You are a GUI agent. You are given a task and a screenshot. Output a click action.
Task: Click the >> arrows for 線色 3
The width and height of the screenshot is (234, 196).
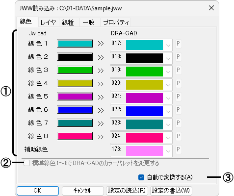101,71
